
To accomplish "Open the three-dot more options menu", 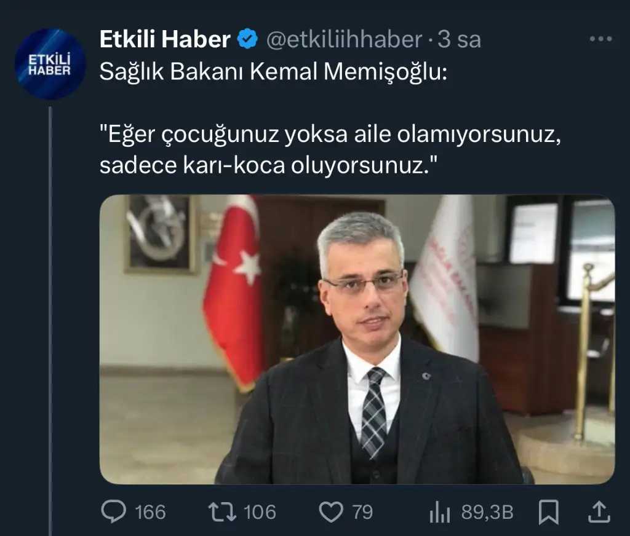I will tap(600, 39).
